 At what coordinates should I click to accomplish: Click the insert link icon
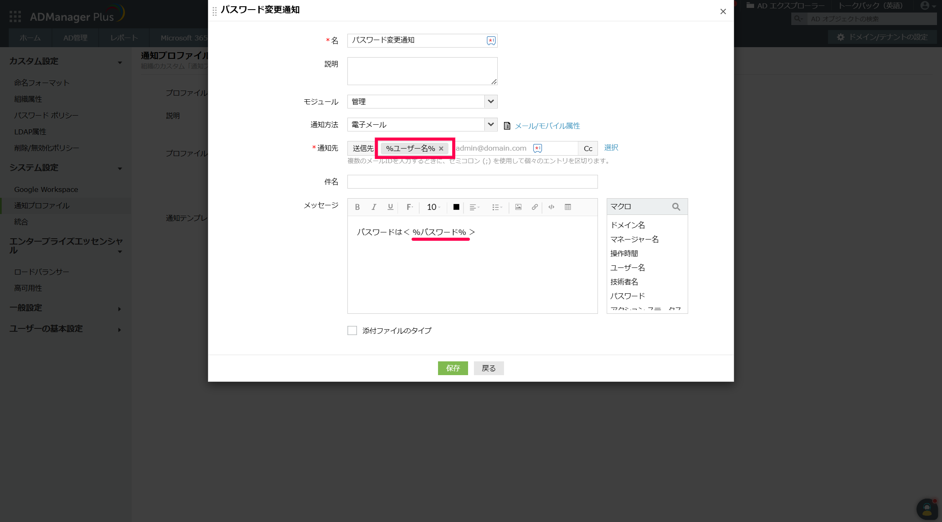click(534, 207)
